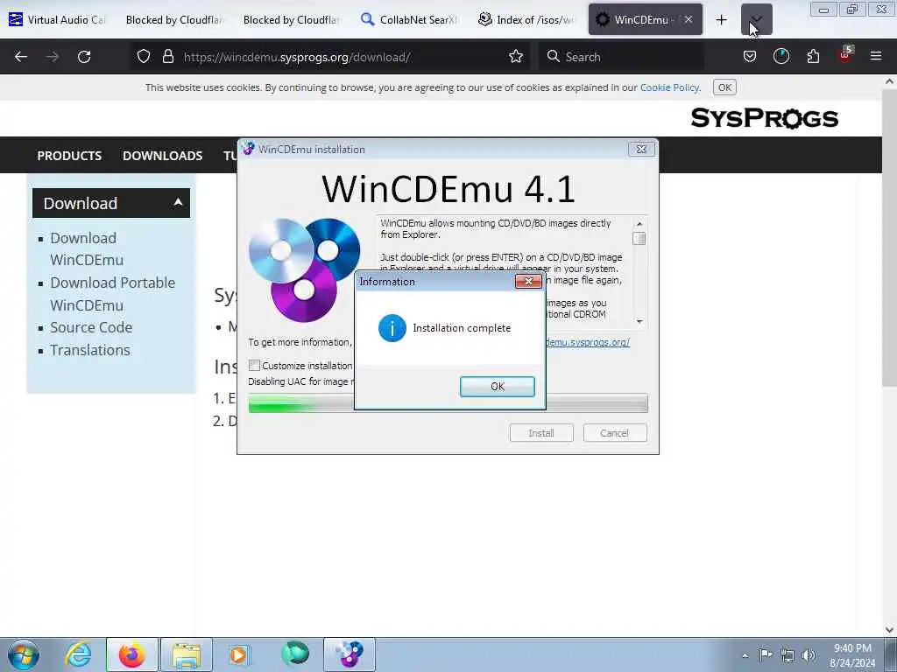
Task: Dismiss cookie notice with OK
Action: click(724, 87)
